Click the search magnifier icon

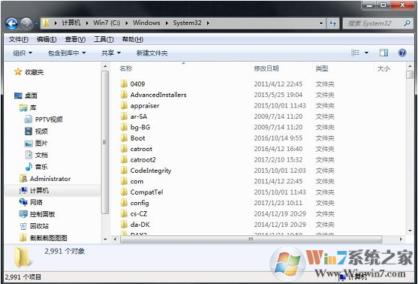[407, 23]
